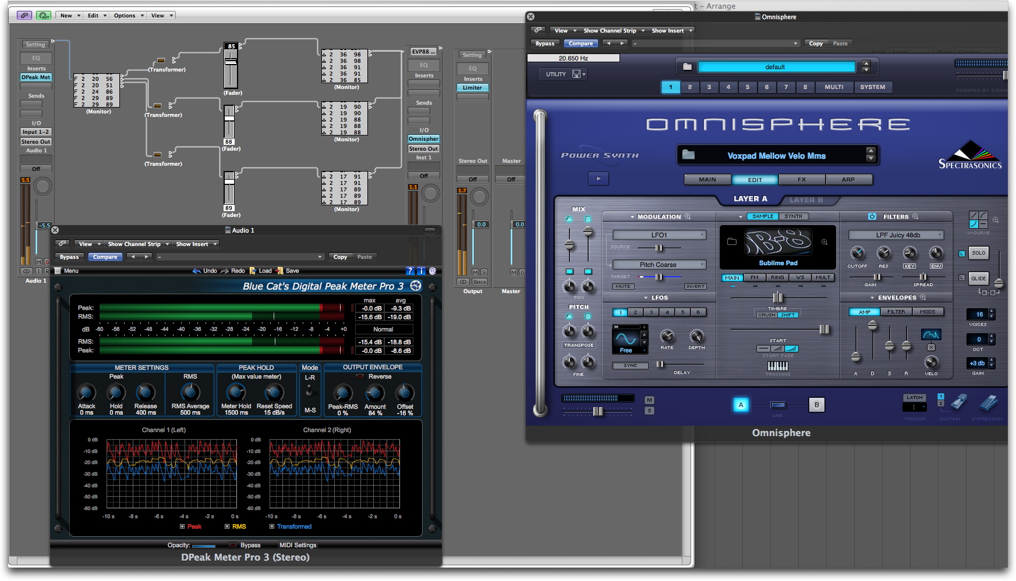Toggle the Bypass LED at DPeak Meter bottom

coord(233,546)
